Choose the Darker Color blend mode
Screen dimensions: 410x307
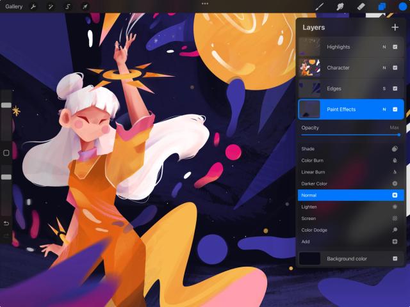point(351,184)
